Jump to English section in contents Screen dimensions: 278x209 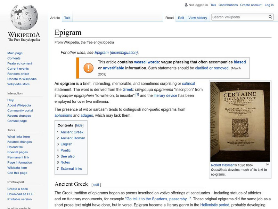(x=66, y=144)
